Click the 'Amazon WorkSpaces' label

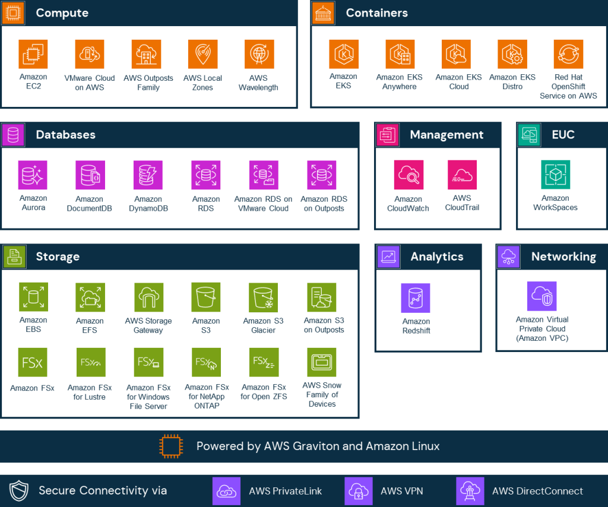click(556, 202)
